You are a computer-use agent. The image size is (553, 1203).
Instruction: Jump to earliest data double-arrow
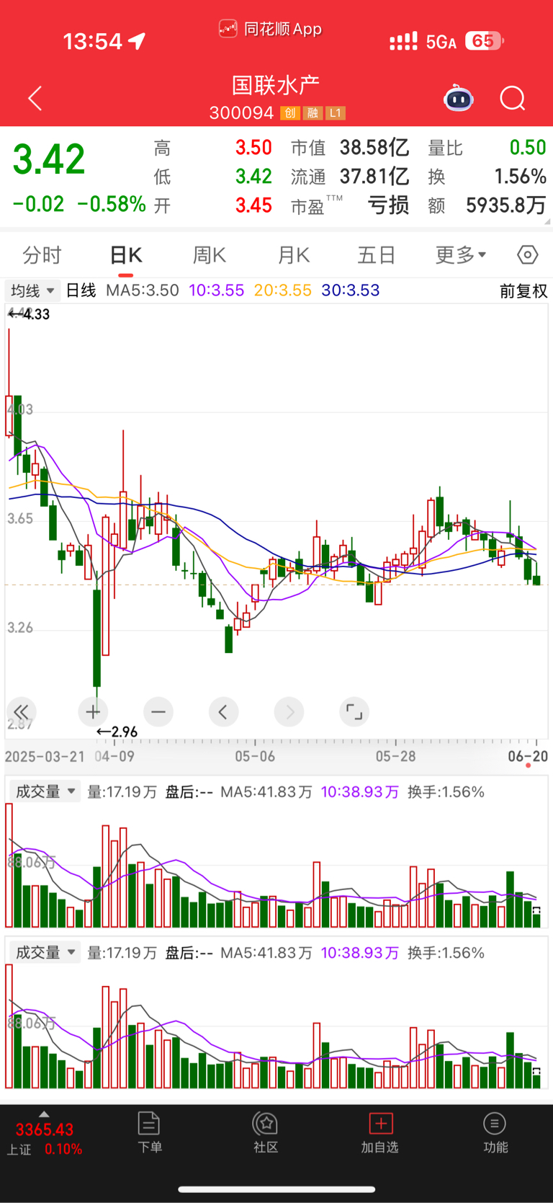pos(21,712)
